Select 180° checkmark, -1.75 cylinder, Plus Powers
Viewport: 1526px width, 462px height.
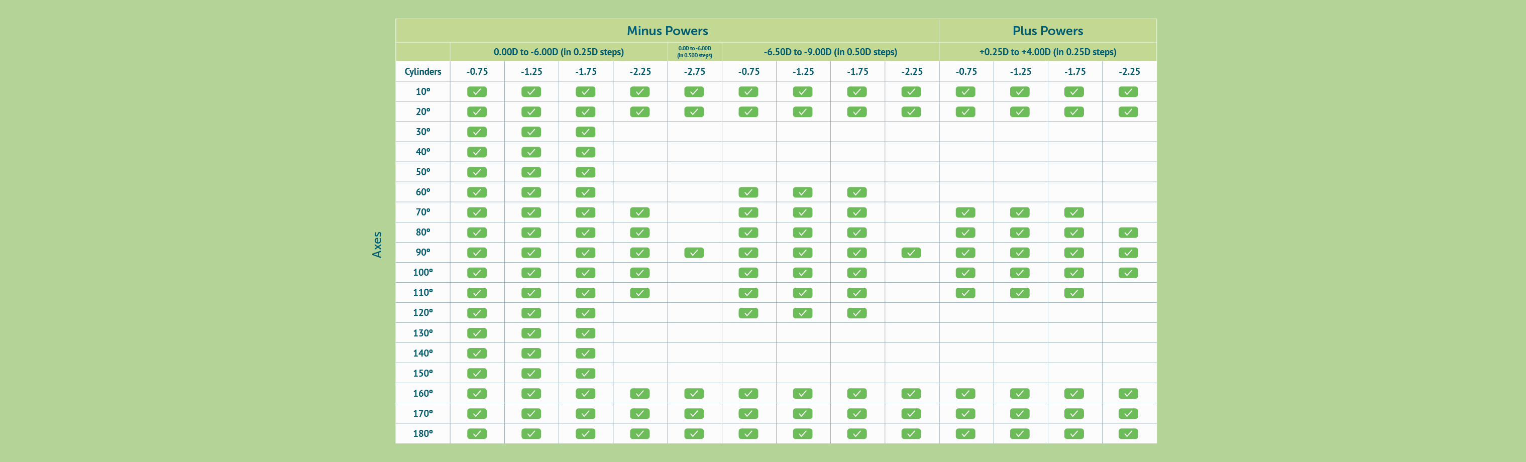click(1074, 434)
